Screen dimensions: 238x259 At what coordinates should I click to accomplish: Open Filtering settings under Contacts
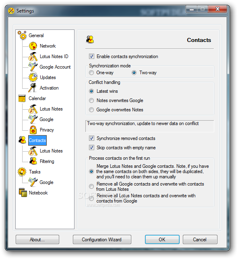click(x=47, y=161)
